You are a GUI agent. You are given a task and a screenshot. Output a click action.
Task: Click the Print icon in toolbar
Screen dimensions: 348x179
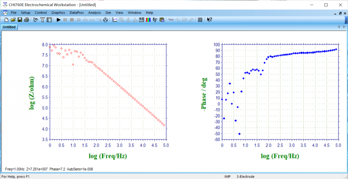point(26,20)
